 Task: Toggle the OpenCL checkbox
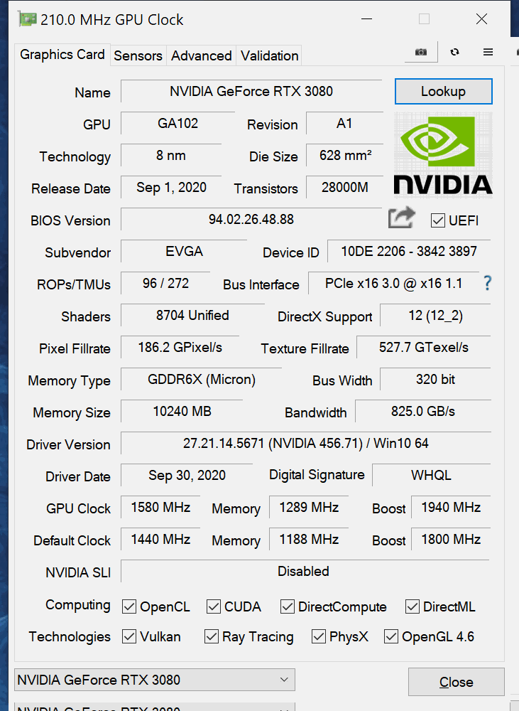[x=129, y=606]
